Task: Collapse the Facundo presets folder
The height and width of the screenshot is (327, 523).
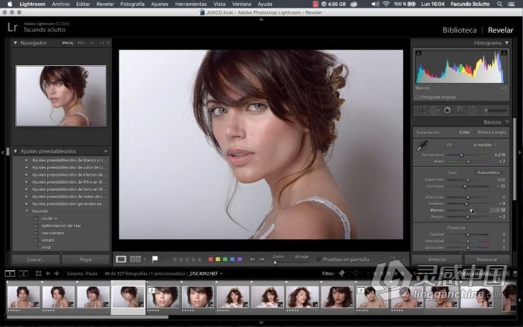Action: tap(26, 211)
